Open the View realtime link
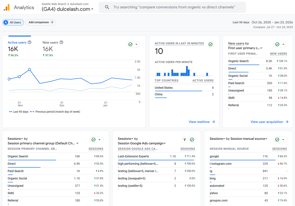 pos(202,122)
